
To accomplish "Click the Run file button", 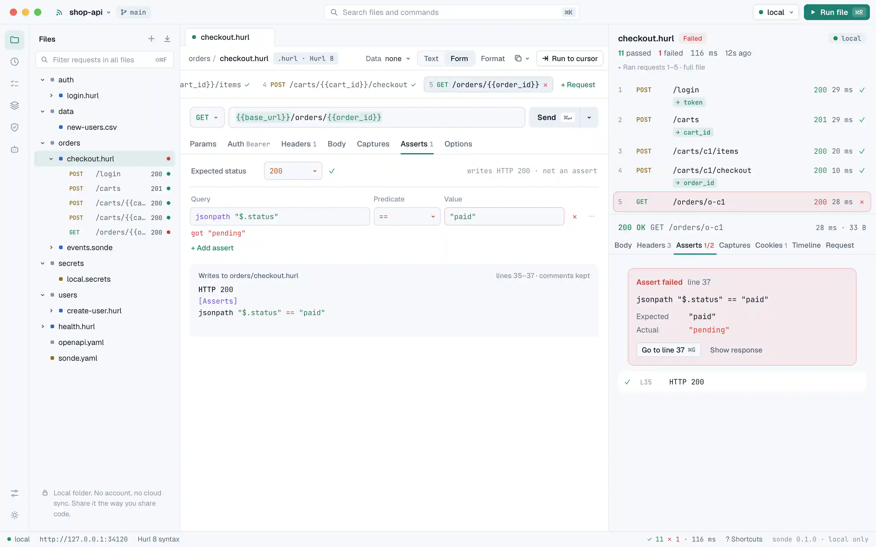I will coord(836,12).
